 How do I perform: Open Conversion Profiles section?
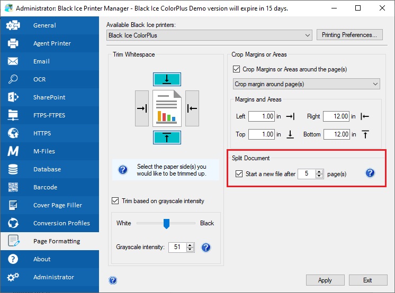point(50,223)
